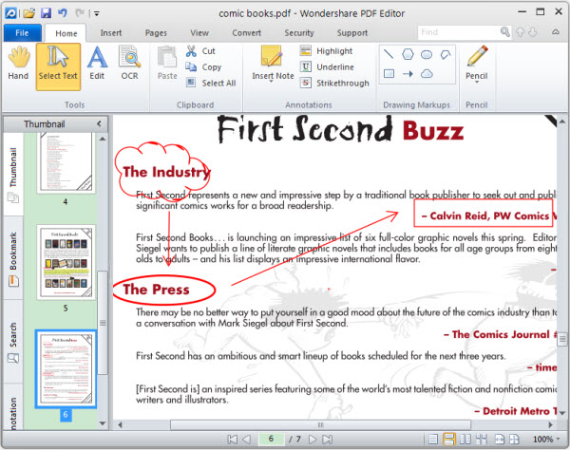This screenshot has width=570, height=450.
Task: Apply the Highlight annotation
Action: (x=326, y=51)
